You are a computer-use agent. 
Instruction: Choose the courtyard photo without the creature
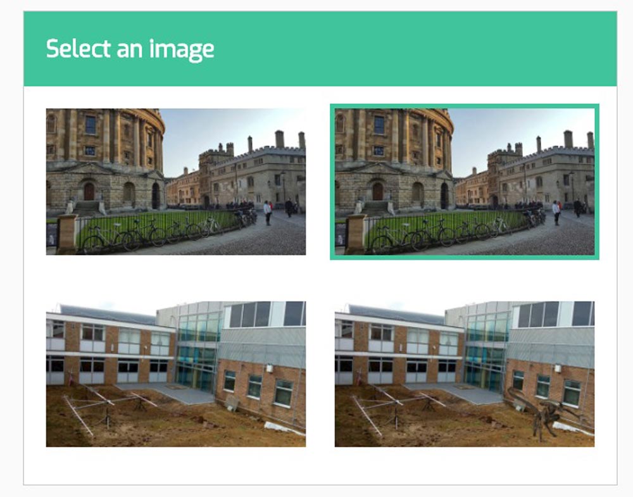pyautogui.click(x=175, y=374)
